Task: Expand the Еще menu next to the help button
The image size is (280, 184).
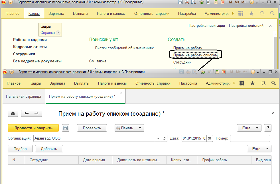Action: point(249,128)
